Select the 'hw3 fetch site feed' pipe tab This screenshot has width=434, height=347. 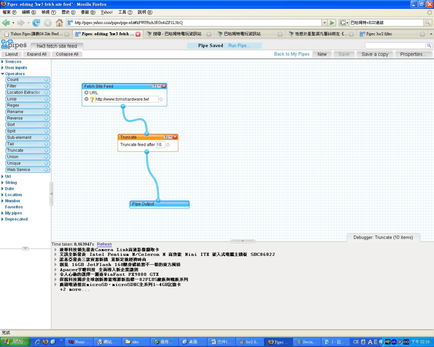point(57,46)
